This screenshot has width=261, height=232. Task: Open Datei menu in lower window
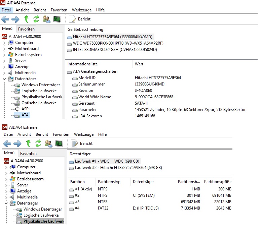point(8,134)
